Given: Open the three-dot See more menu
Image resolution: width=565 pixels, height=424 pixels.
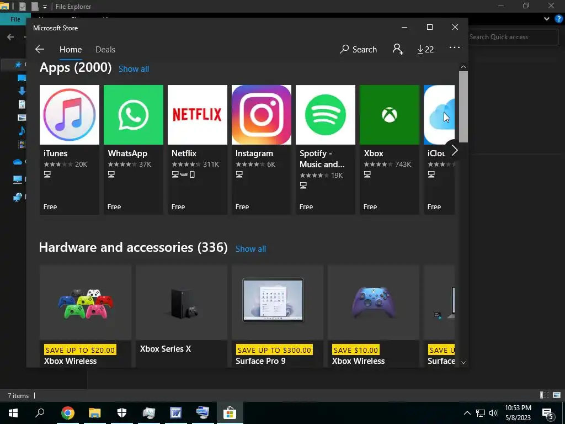Looking at the screenshot, I should pyautogui.click(x=455, y=47).
